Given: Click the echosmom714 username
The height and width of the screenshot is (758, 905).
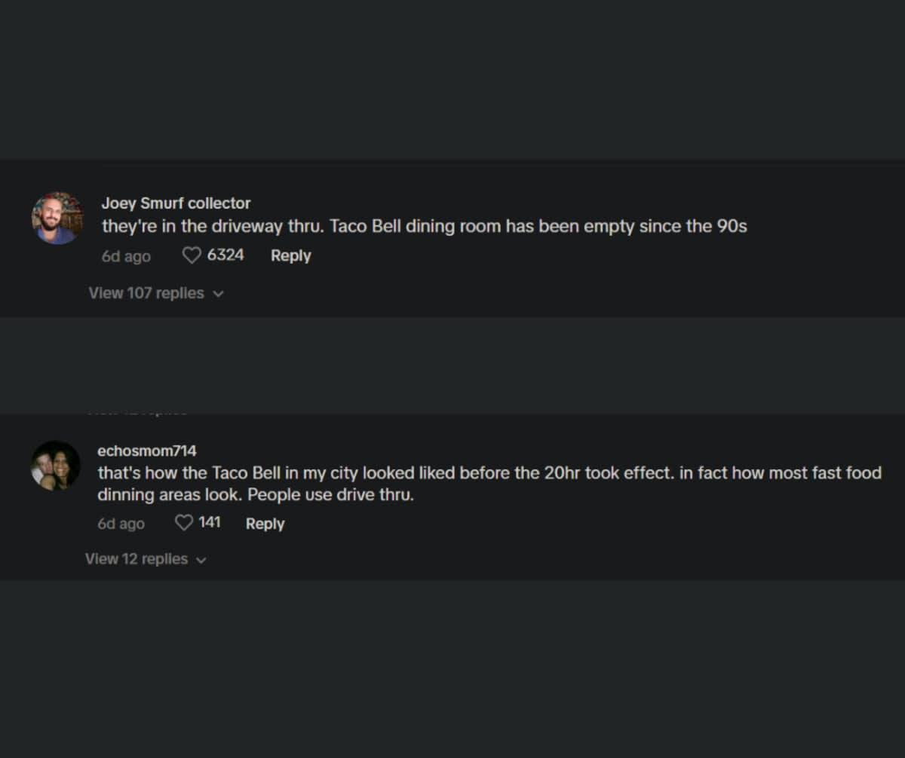Looking at the screenshot, I should 147,451.
